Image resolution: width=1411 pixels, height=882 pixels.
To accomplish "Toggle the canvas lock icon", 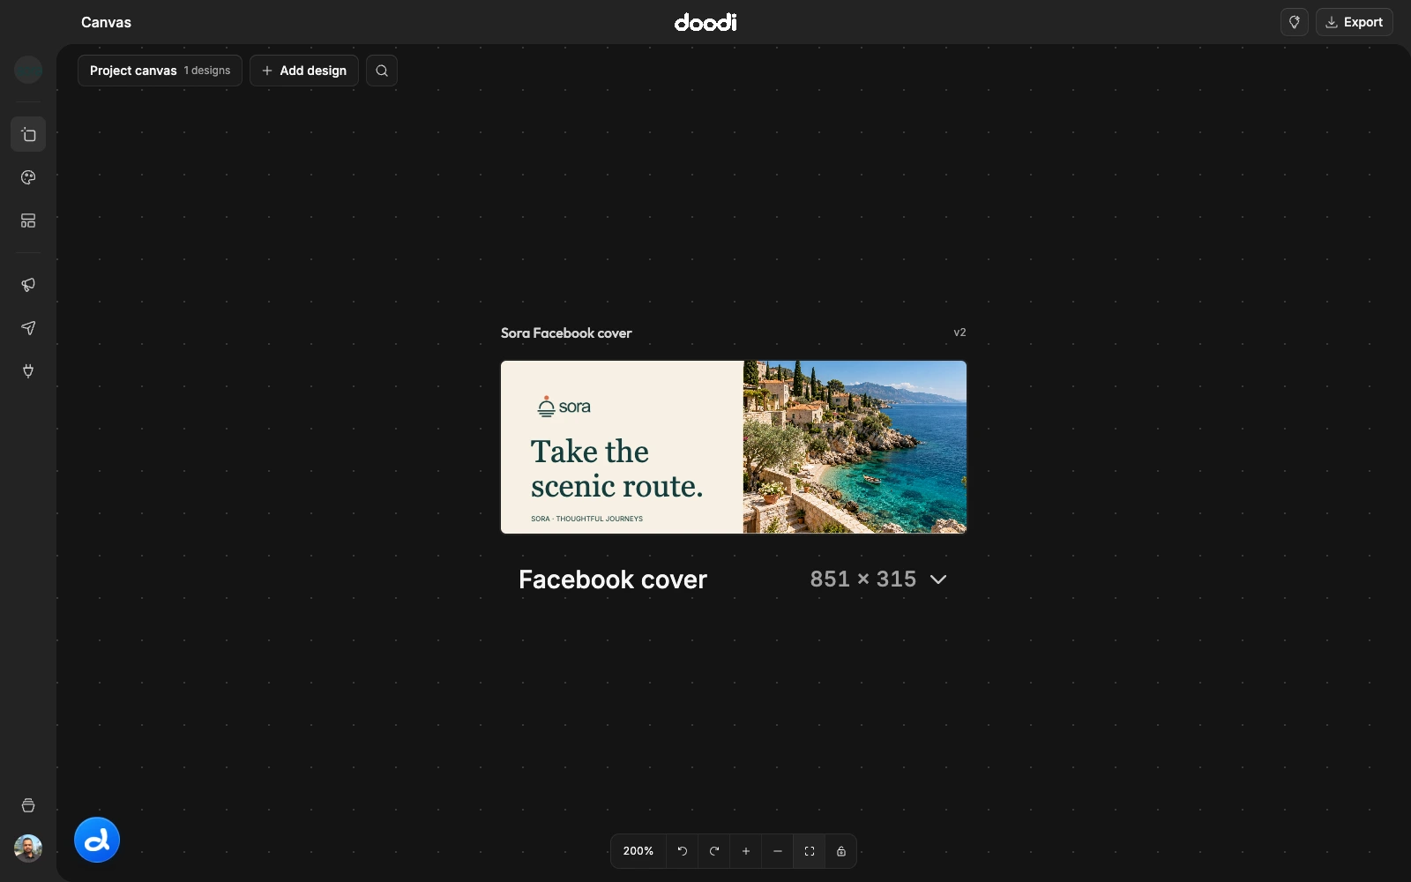I will 841,851.
